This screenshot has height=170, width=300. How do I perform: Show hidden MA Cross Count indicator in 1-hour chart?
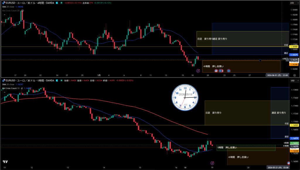22,88
